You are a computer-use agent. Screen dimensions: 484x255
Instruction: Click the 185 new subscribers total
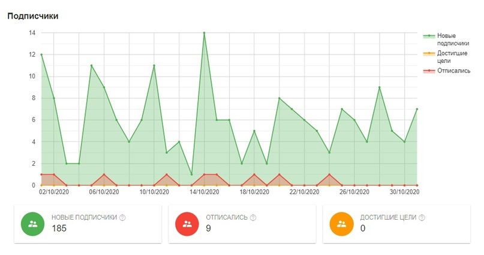coord(59,228)
